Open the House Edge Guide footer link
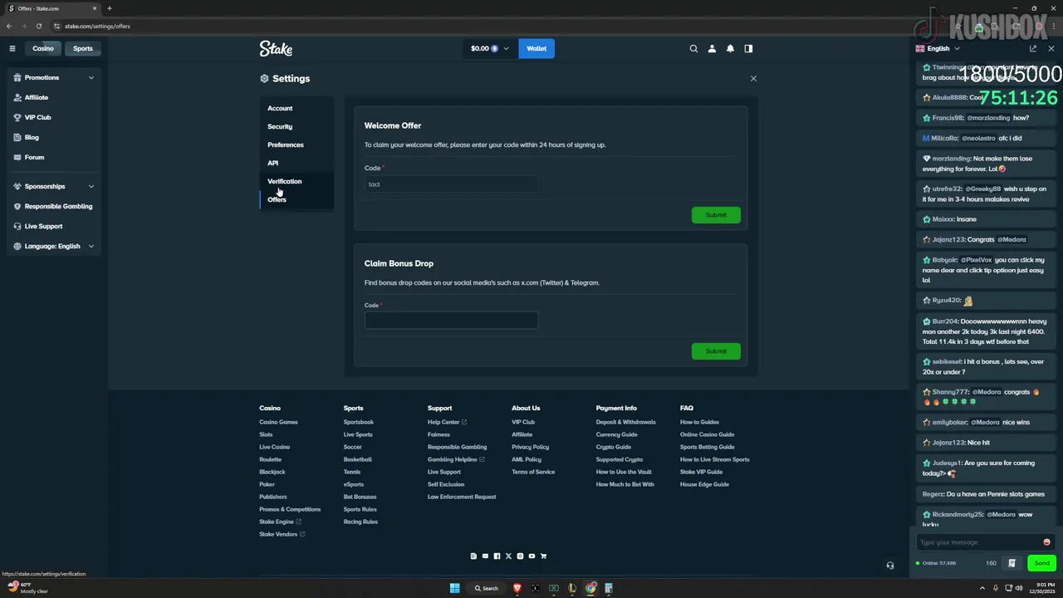The image size is (1063, 598). pyautogui.click(x=704, y=484)
